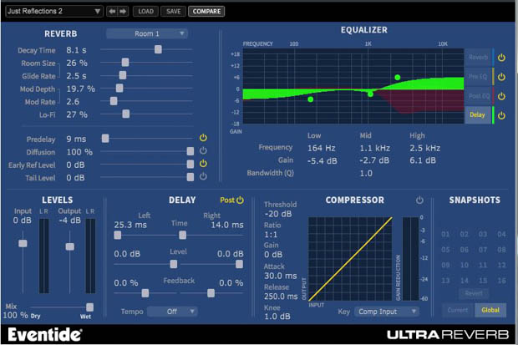518x345 pixels.
Task: Open the Tempo dropdown set to Off
Action: tap(172, 312)
